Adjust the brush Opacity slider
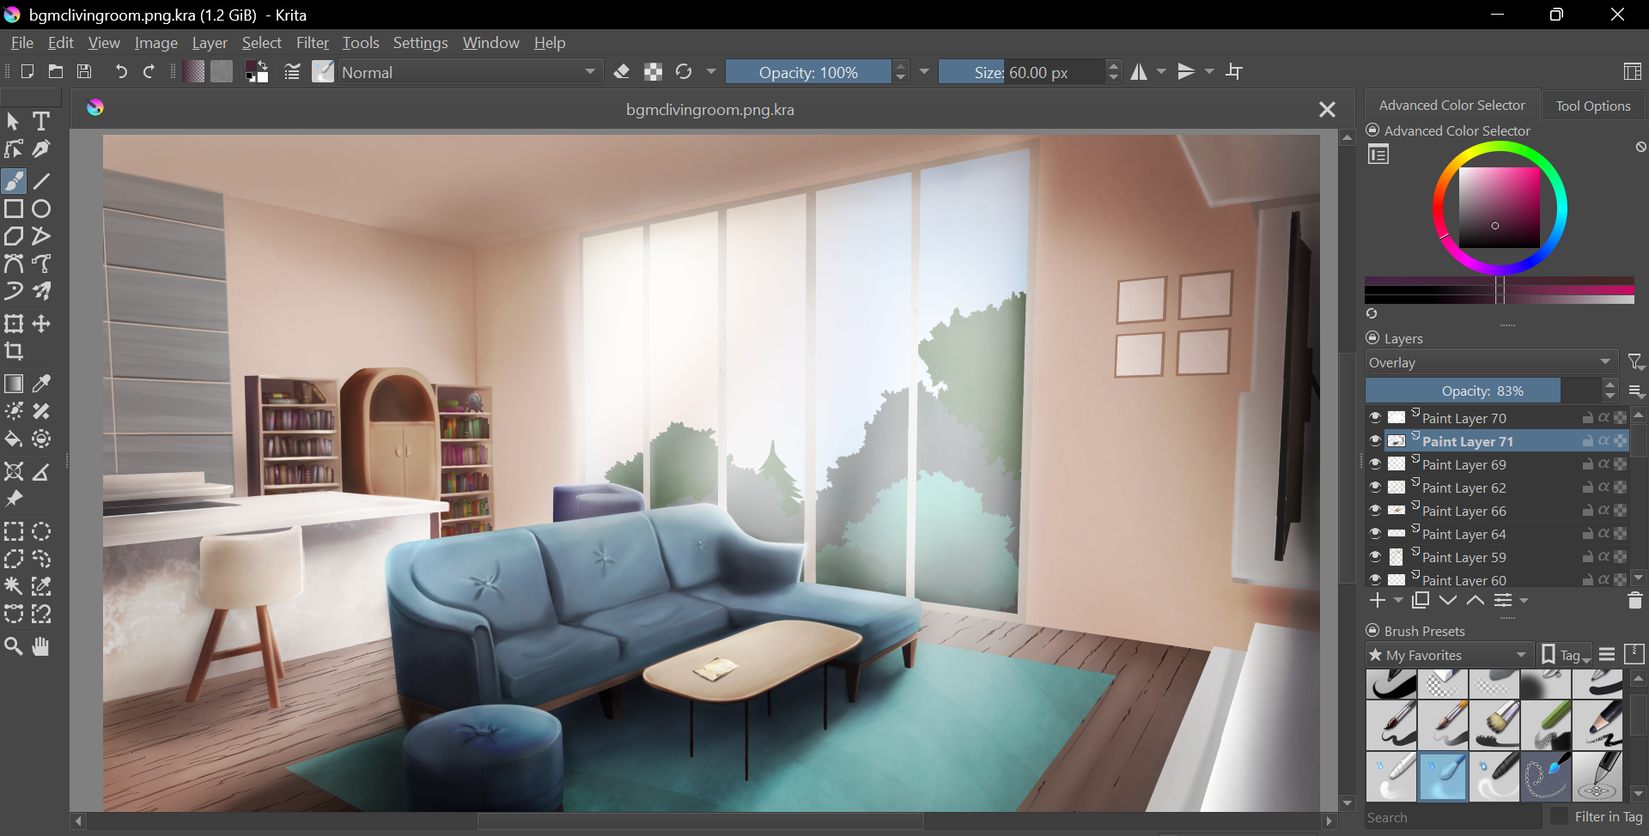Viewport: 1649px width, 836px height. click(x=808, y=72)
